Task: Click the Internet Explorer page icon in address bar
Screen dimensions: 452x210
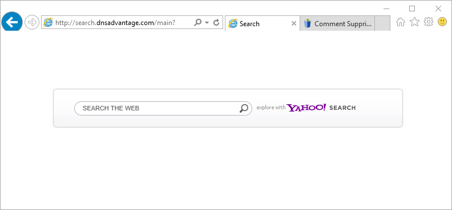Action: click(x=48, y=22)
